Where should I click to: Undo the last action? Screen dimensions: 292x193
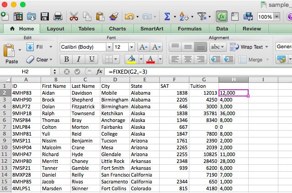pos(130,17)
